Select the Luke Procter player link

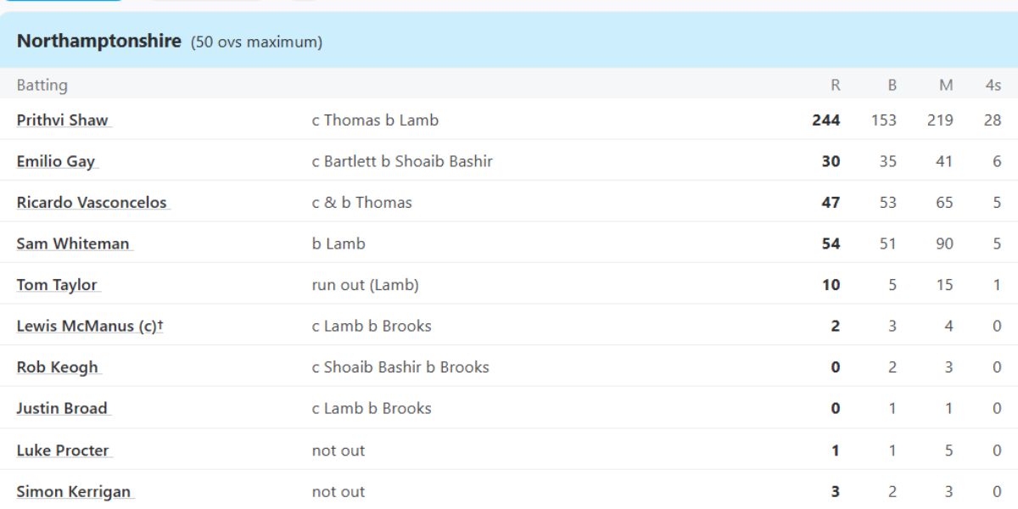click(63, 450)
